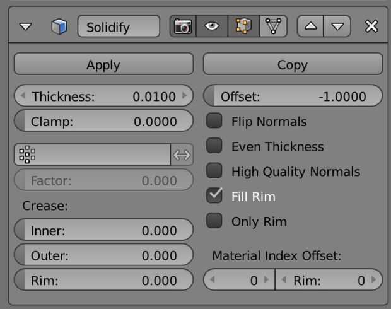Toggle modifier render camera icon

[x=183, y=27]
